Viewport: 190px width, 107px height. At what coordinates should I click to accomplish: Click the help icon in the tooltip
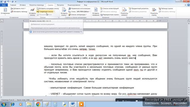coord(31,32)
